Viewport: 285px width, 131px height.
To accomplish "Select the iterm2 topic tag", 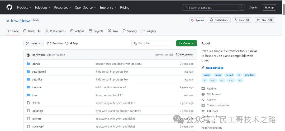I will click(229, 75).
